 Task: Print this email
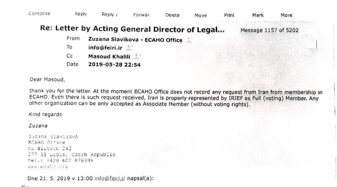(x=229, y=15)
